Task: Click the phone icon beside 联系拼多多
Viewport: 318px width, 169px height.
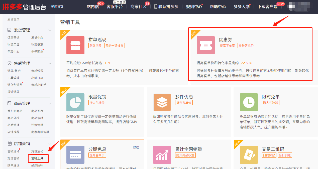Action: pos(156,6)
